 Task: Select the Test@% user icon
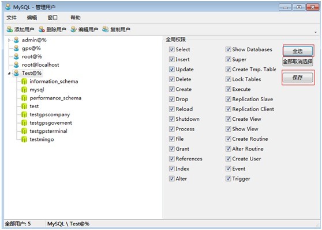coord(16,73)
